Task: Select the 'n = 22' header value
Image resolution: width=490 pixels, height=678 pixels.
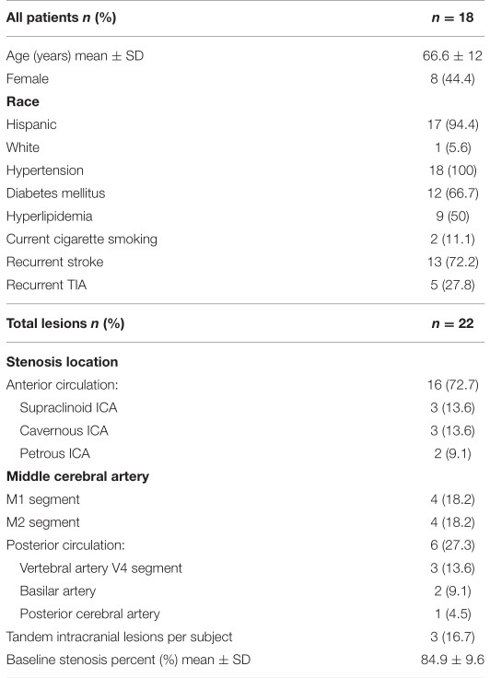Action: 452,323
